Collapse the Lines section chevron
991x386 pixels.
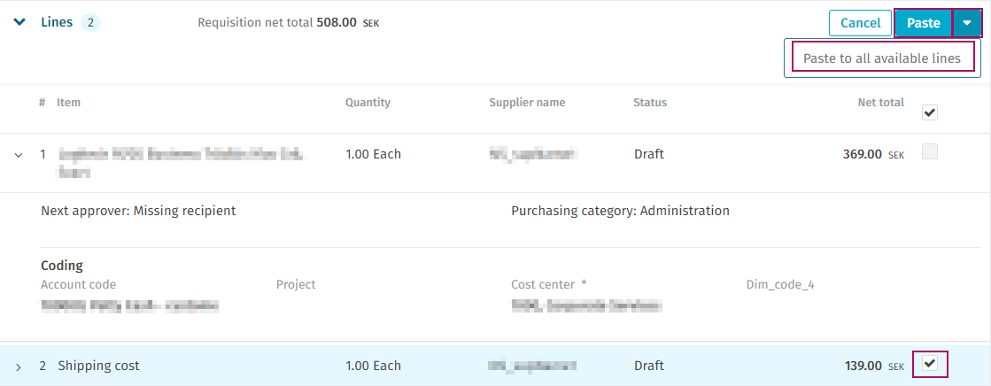point(19,23)
